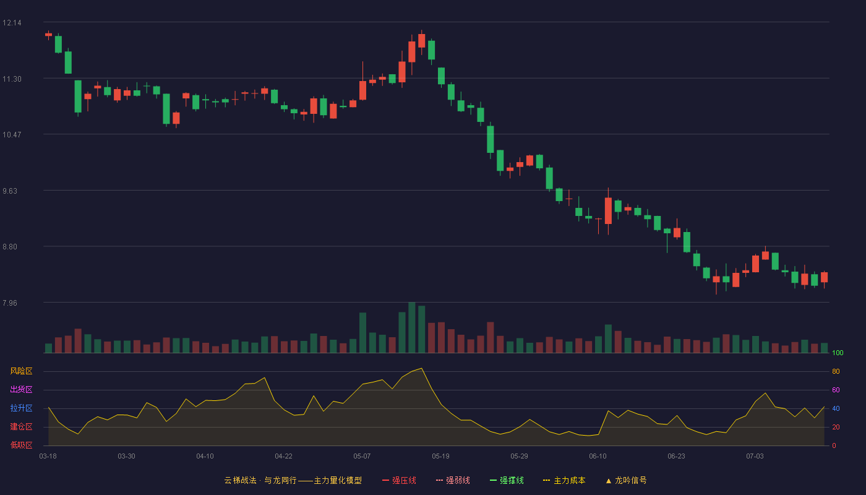The width and height of the screenshot is (866, 495).
Task: Select the 建仓区 zone label
Action: tap(21, 427)
